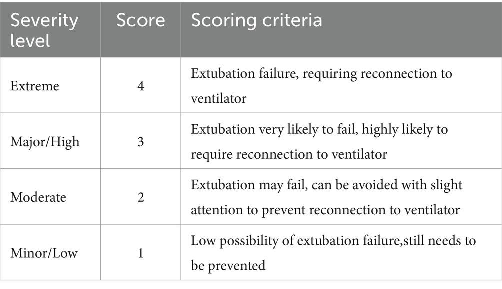Select the score 4 cell
The width and height of the screenshot is (502, 289).
point(140,86)
